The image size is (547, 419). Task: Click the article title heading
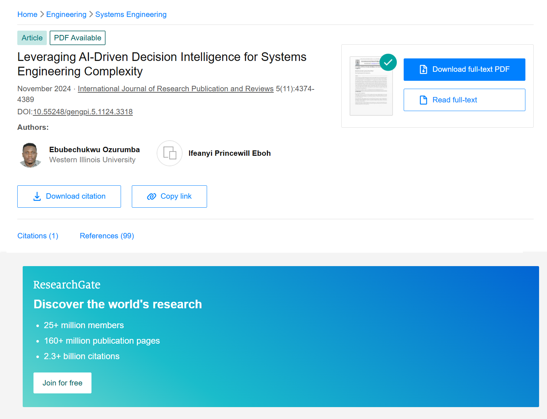pyautogui.click(x=162, y=64)
